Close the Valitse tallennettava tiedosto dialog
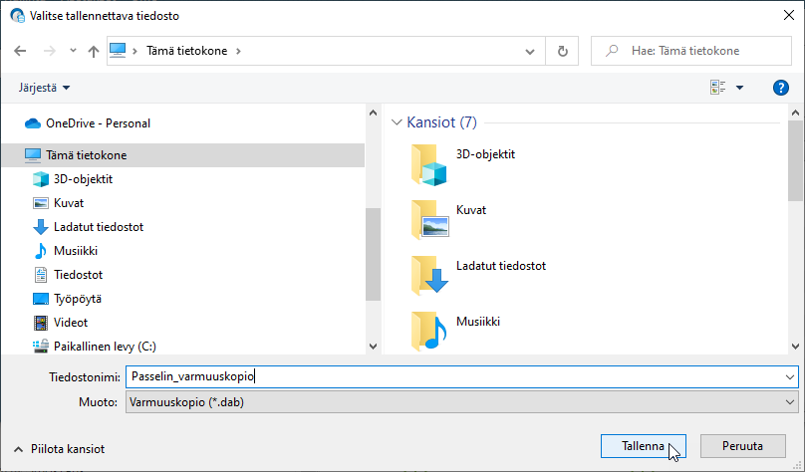The image size is (805, 472). click(789, 15)
